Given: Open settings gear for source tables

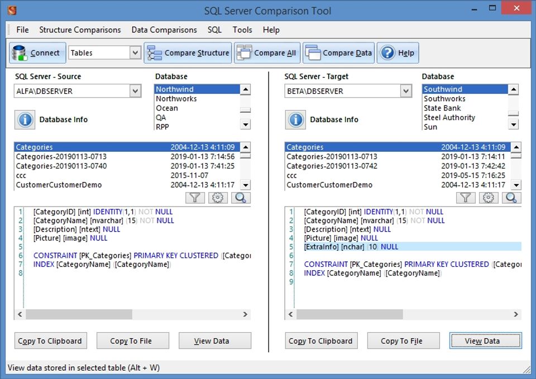Looking at the screenshot, I should [x=218, y=198].
